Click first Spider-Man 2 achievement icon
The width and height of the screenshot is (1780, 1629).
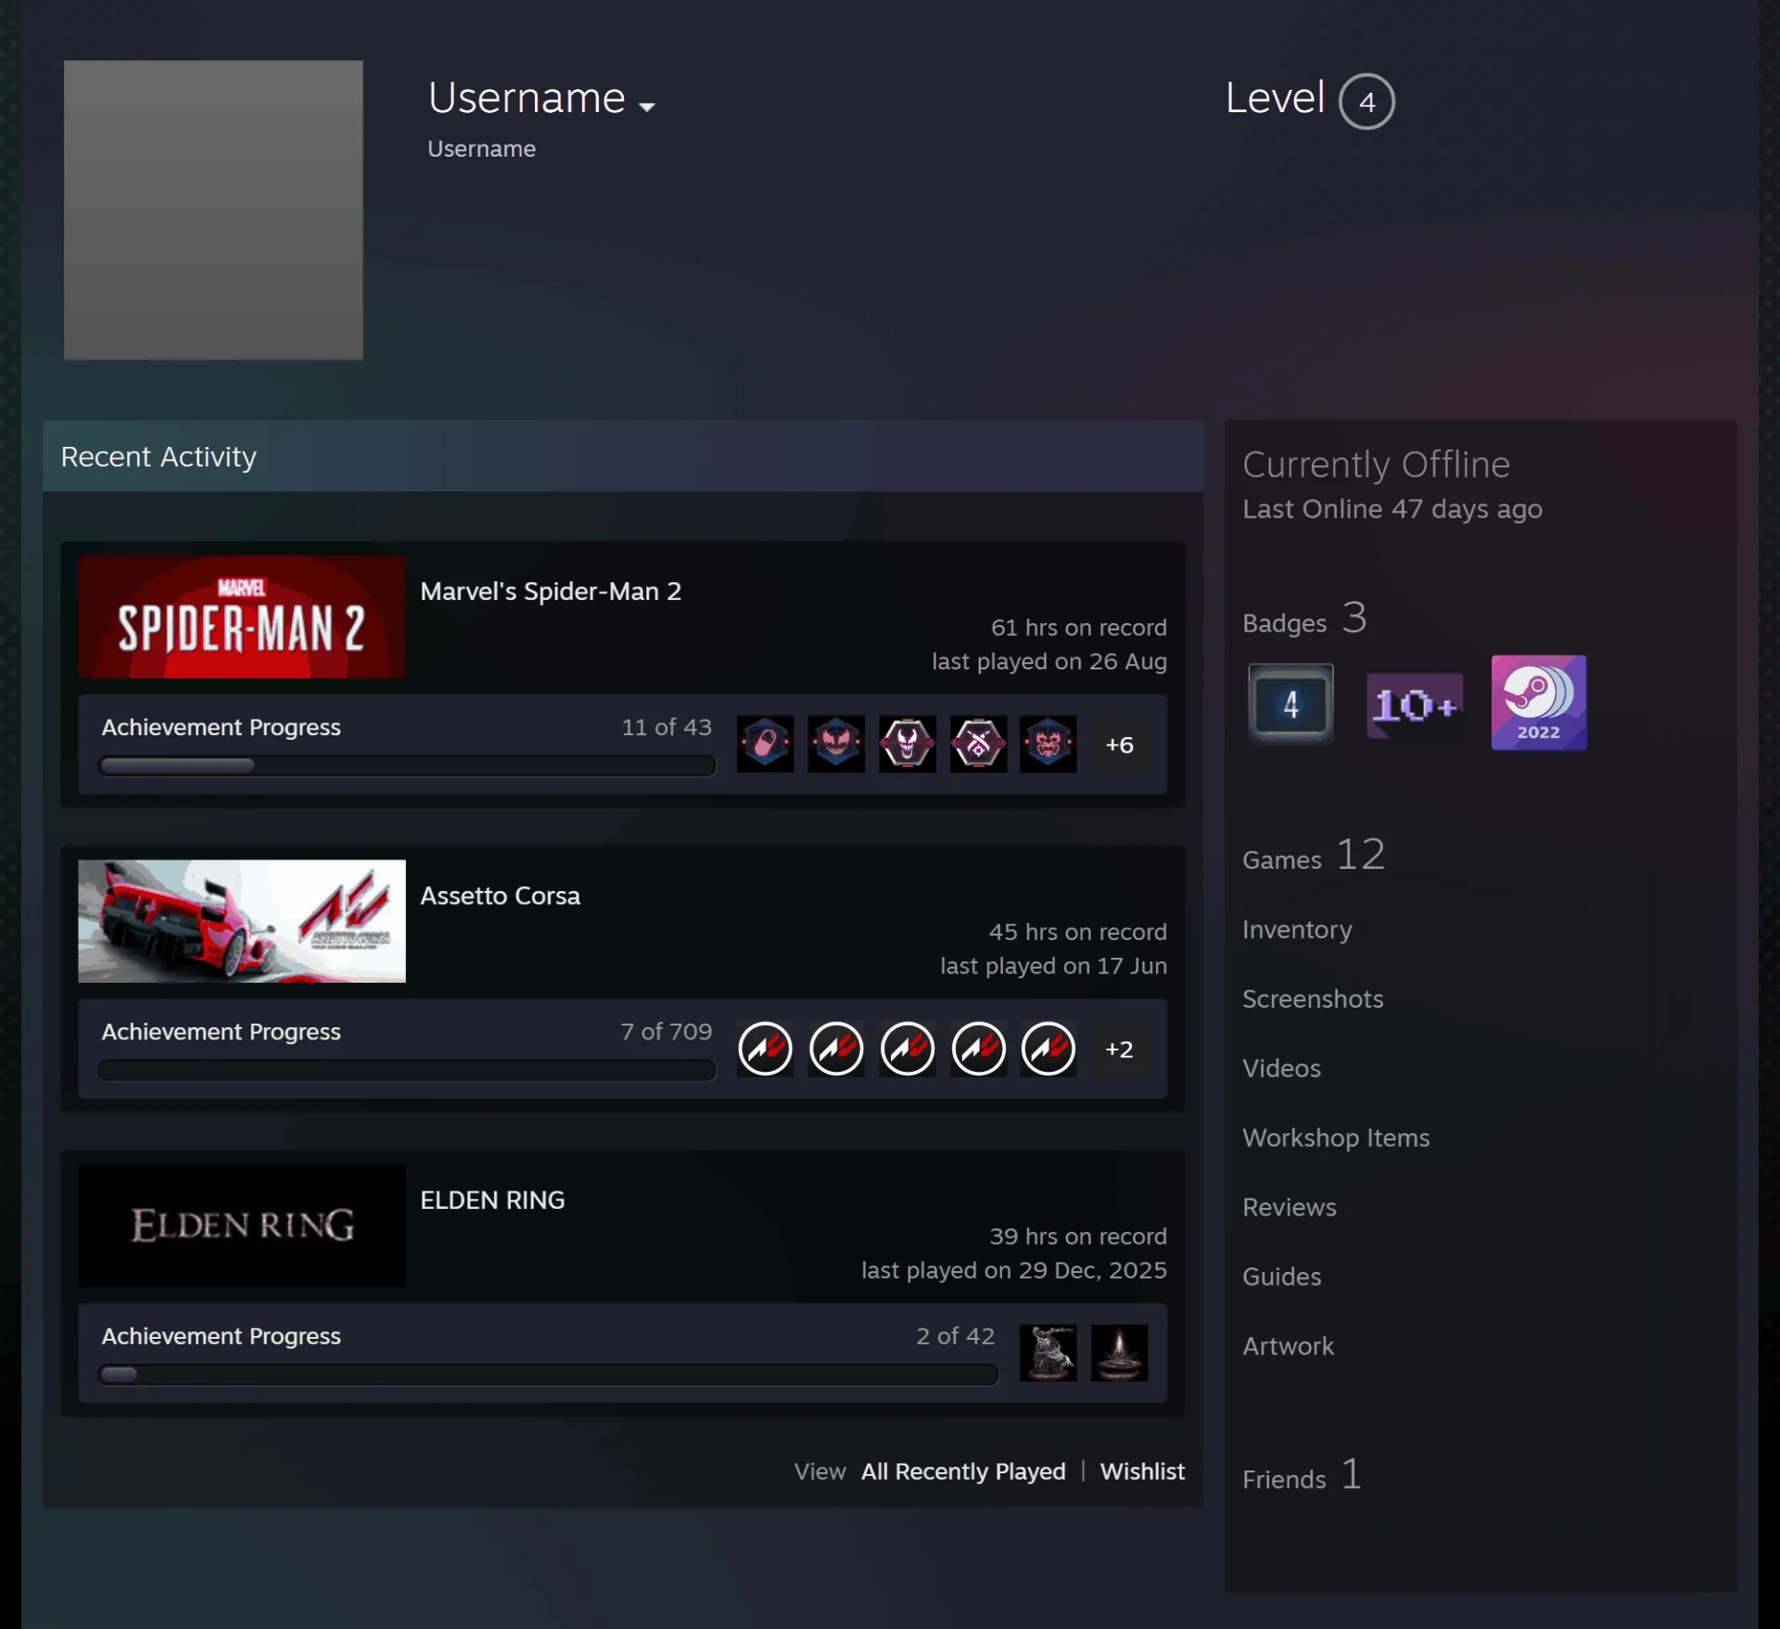click(765, 744)
